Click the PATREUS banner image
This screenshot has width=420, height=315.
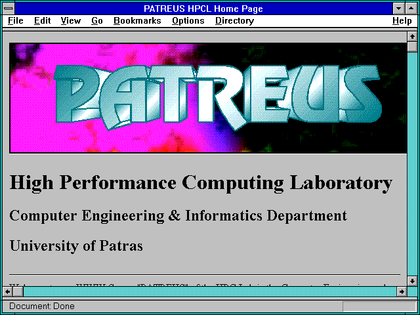click(x=208, y=98)
